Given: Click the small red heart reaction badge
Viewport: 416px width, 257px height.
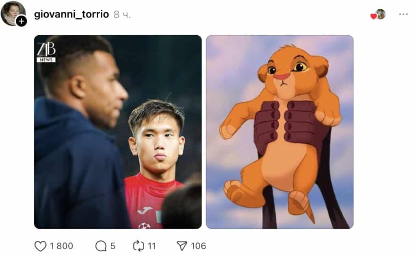Looking at the screenshot, I should point(373,16).
